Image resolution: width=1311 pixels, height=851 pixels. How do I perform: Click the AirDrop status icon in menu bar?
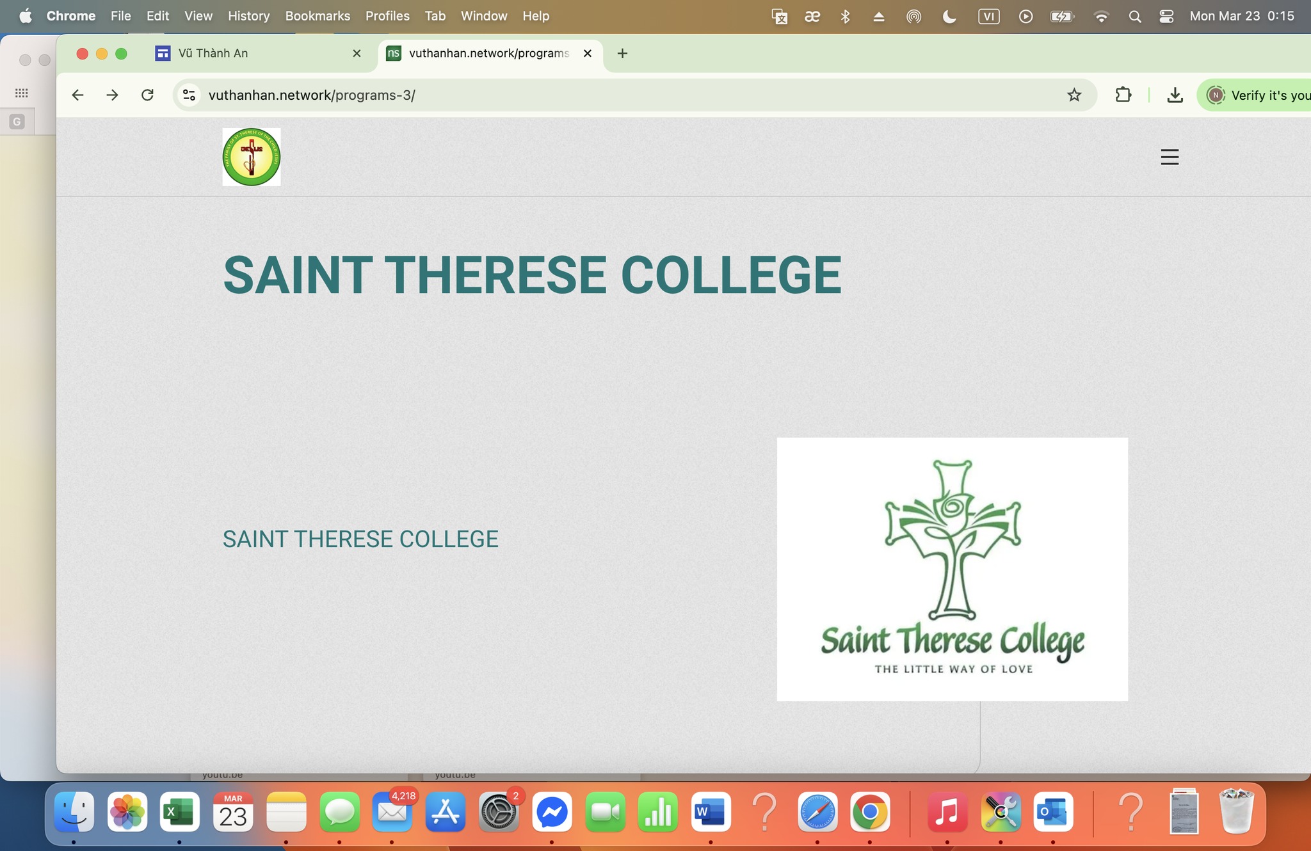point(914,17)
